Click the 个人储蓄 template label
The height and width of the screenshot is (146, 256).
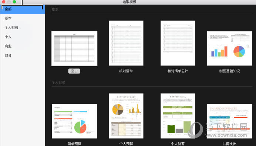[178, 144]
